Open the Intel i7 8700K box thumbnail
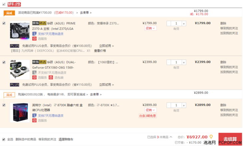The height and width of the screenshot is (146, 243). (x=20, y=112)
